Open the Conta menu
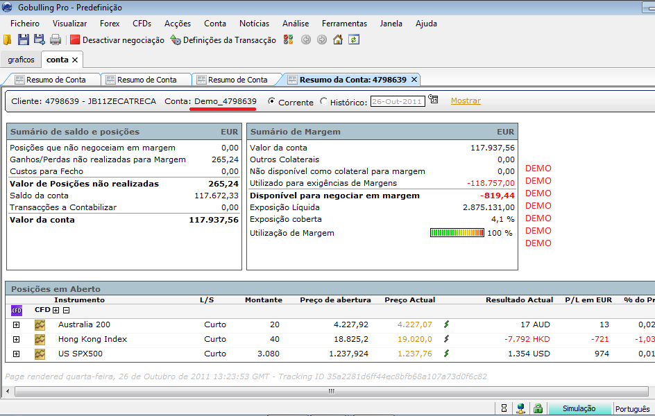This screenshot has height=416, width=655. [x=215, y=24]
